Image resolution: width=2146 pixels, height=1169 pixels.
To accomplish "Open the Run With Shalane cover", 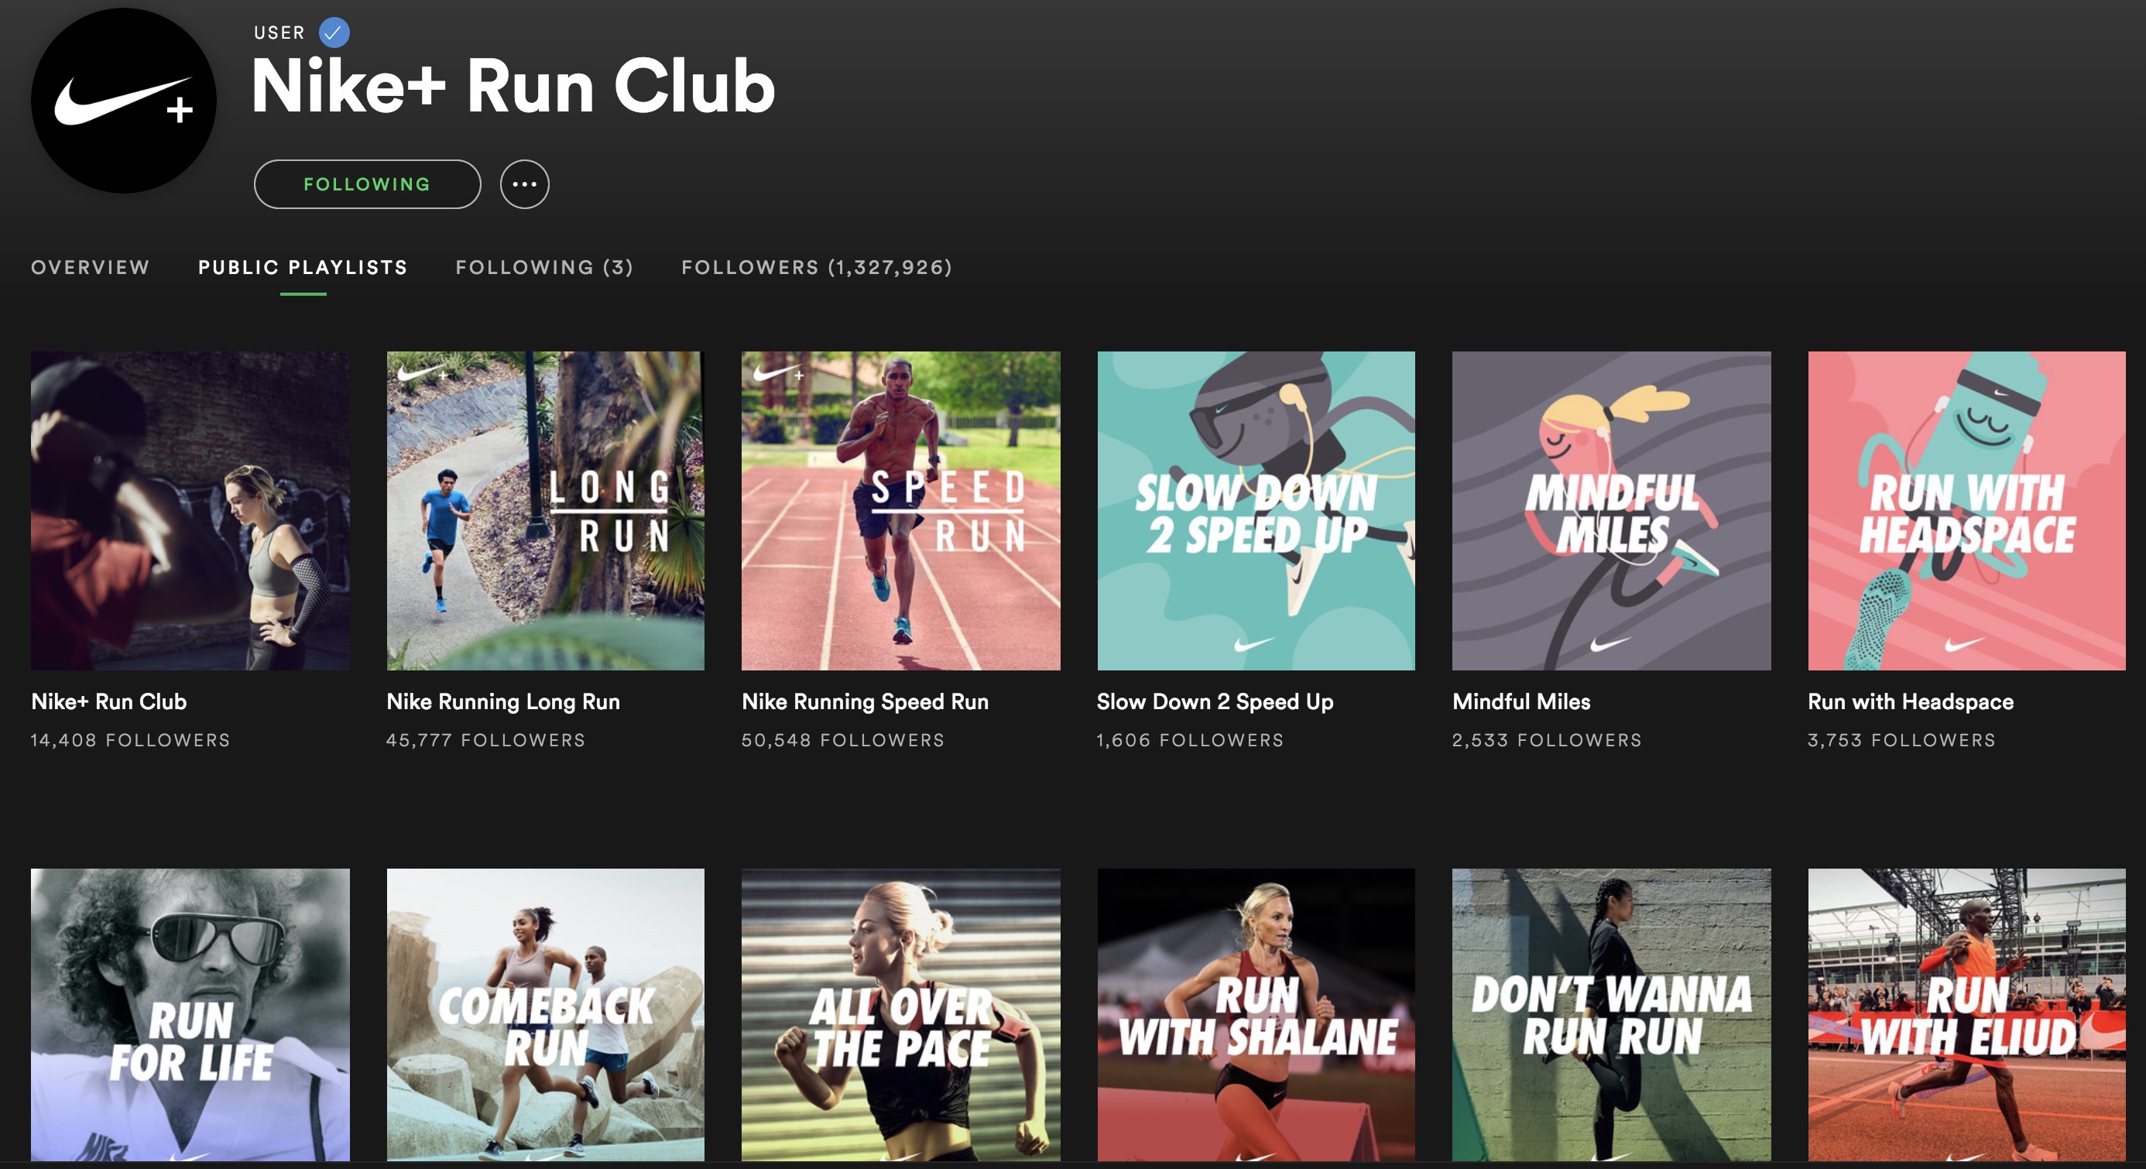I will (1256, 1015).
